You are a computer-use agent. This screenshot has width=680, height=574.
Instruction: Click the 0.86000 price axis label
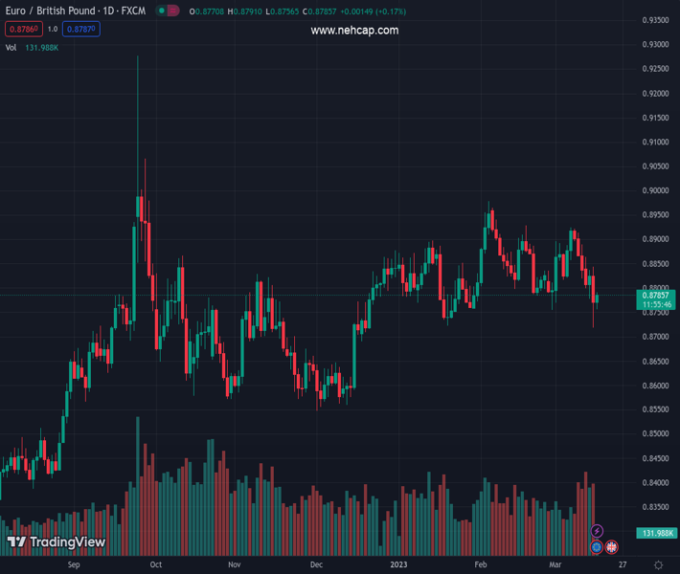656,386
